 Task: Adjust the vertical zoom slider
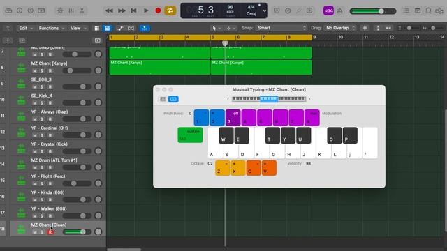409,28
